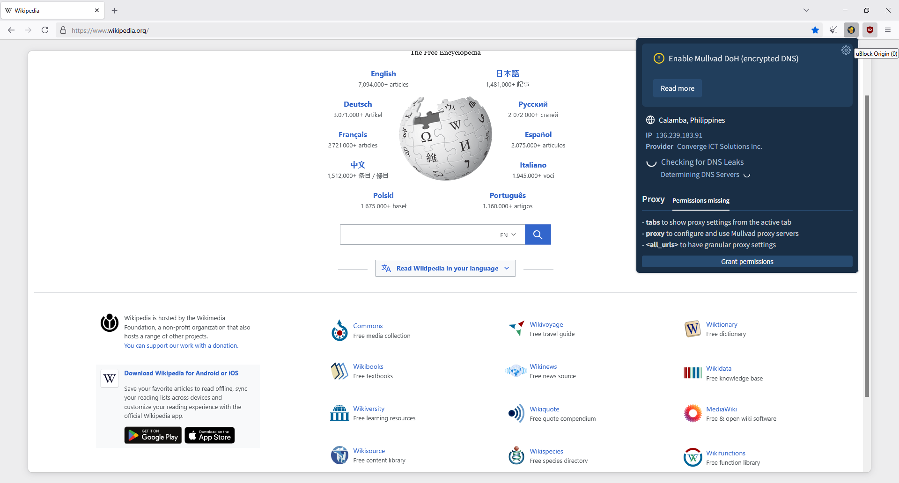This screenshot has height=483, width=899.
Task: Open the Wiktionary link
Action: 722,324
